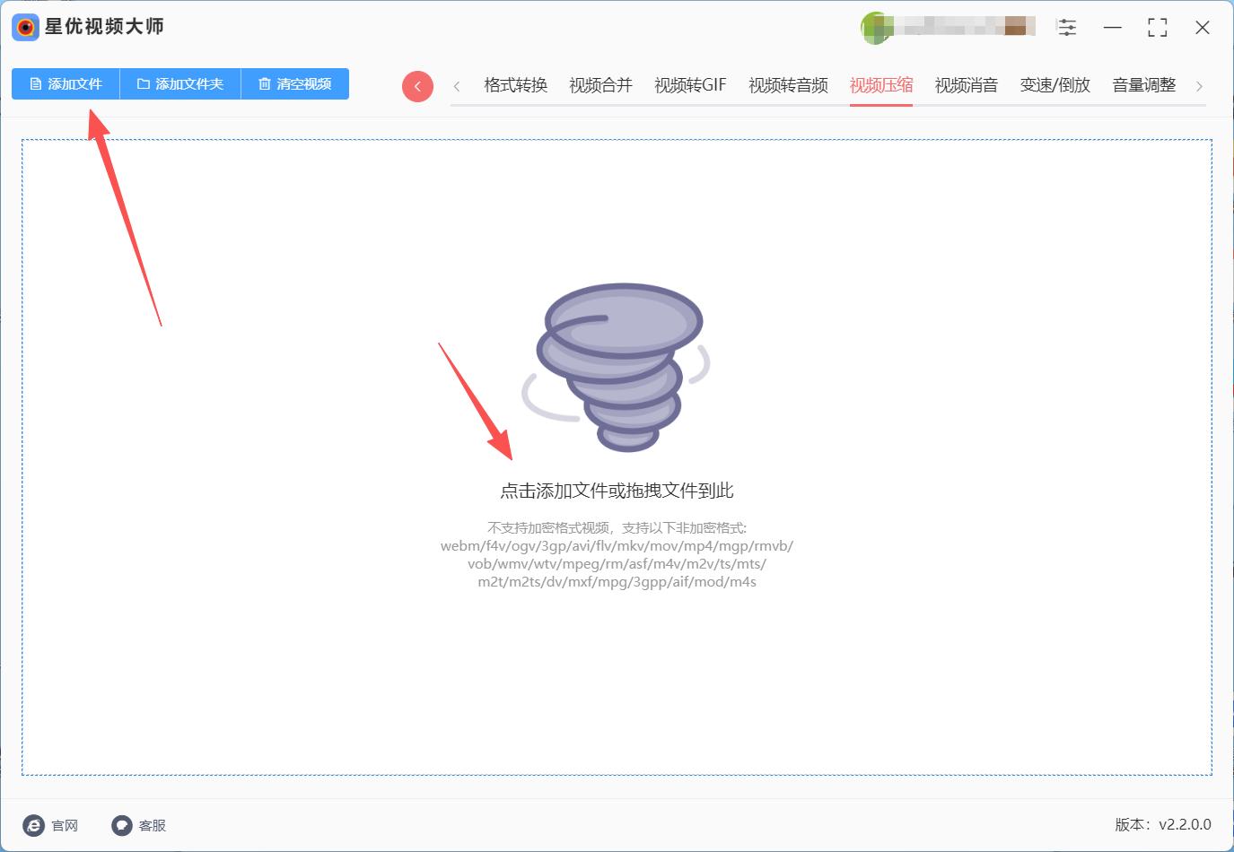Go to the 视频转音频 tab
Image resolution: width=1234 pixels, height=852 pixels.
click(788, 85)
